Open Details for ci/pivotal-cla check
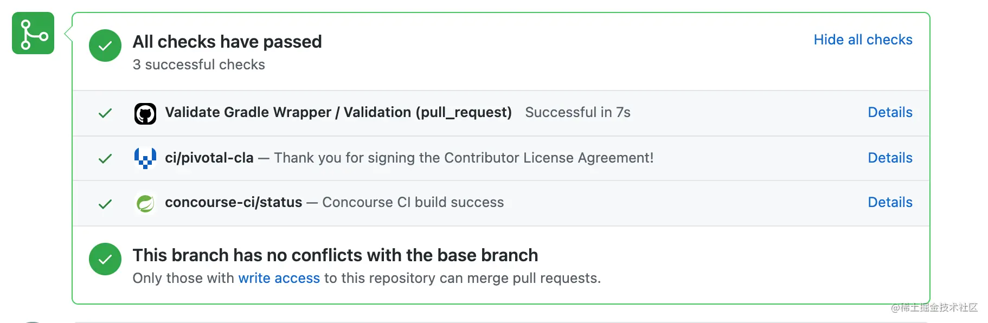Viewport: 988px width, 323px height. 890,158
